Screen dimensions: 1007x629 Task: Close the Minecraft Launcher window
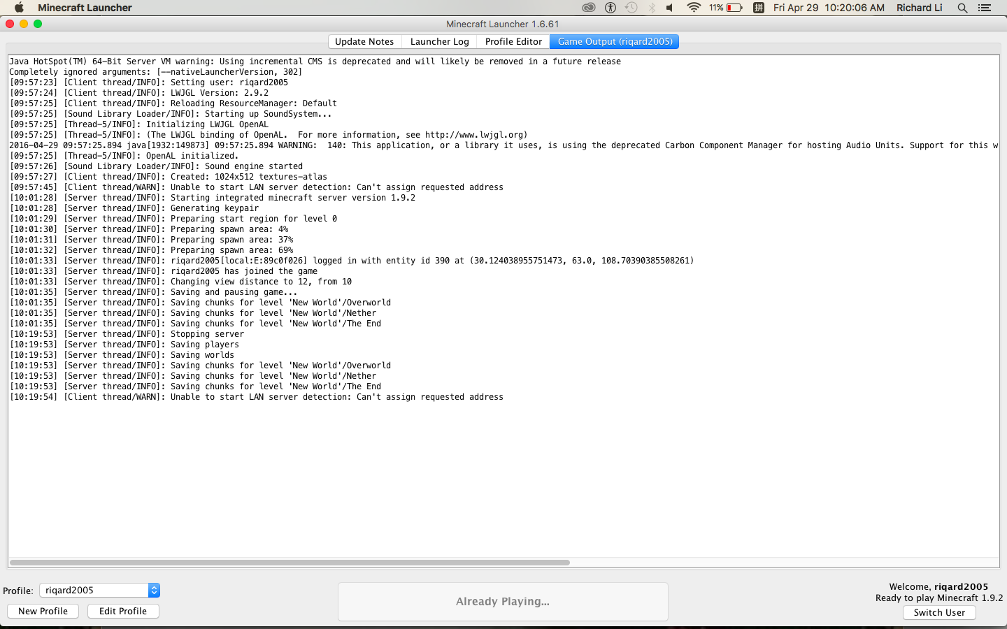tap(10, 24)
